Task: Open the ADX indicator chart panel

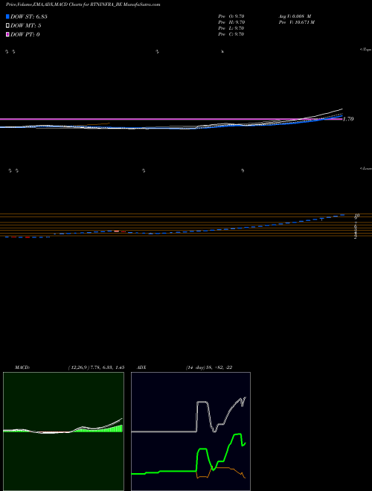Action: [x=190, y=431]
